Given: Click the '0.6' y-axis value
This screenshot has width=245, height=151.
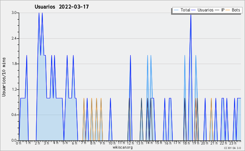Looking at the screenshot, I should [x=14, y=115].
